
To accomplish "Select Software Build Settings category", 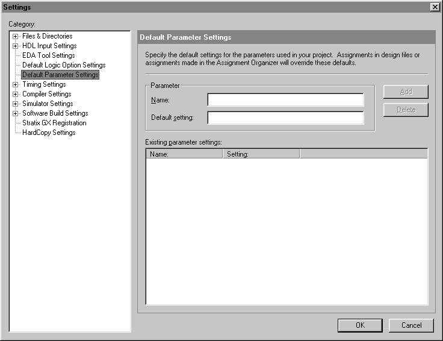I will click(x=55, y=113).
